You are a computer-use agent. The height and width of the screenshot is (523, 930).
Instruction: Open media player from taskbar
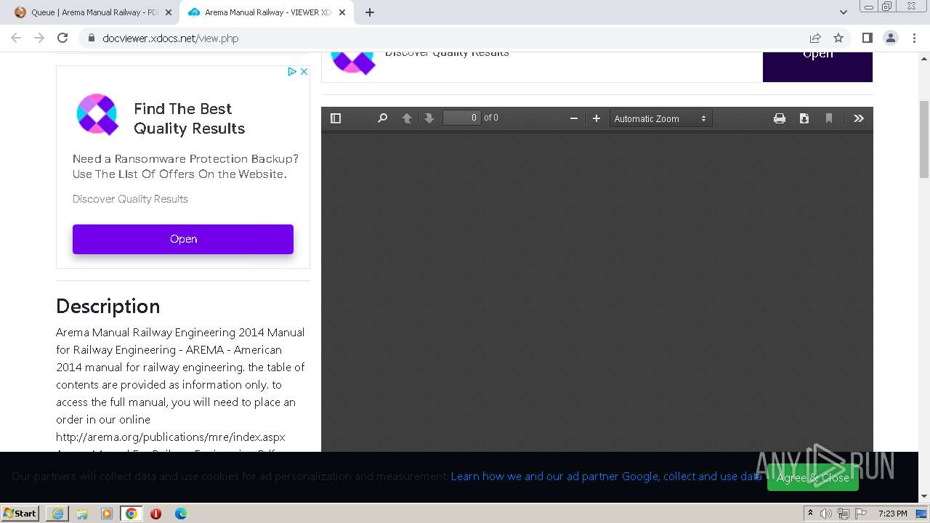(107, 514)
